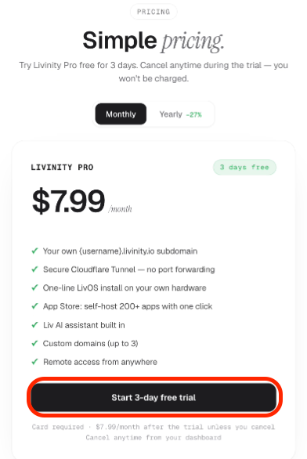Click the Start 3-day free trial button
The image size is (307, 459).
pos(154,398)
